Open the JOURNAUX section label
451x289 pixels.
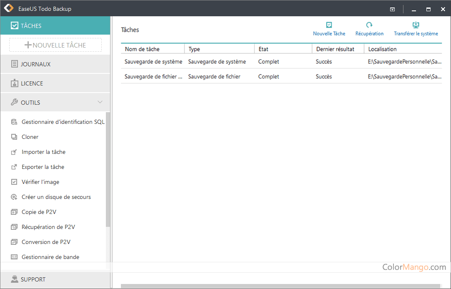tap(36, 64)
